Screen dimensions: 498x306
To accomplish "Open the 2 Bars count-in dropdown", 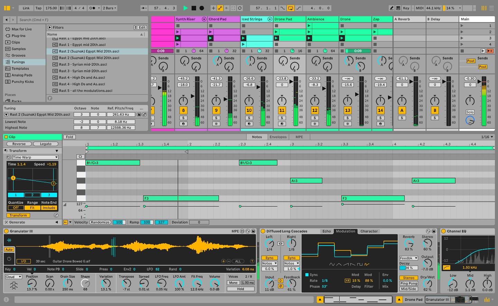I will pos(109,8).
